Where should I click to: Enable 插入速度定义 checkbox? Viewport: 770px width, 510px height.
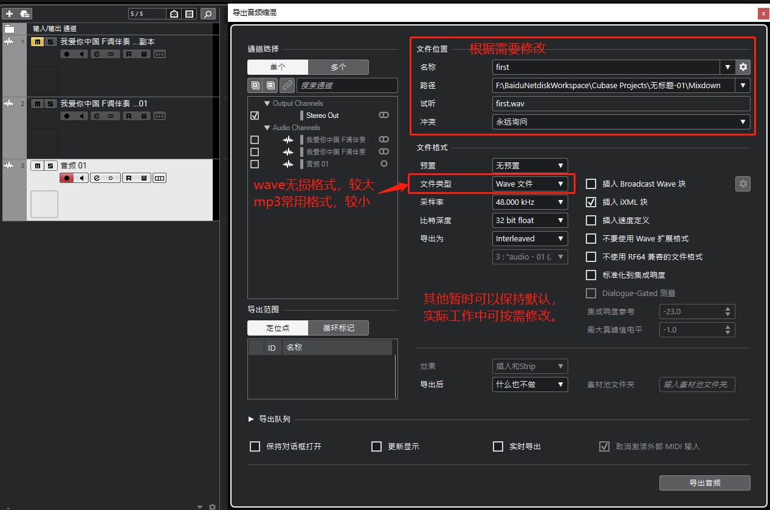coord(591,220)
